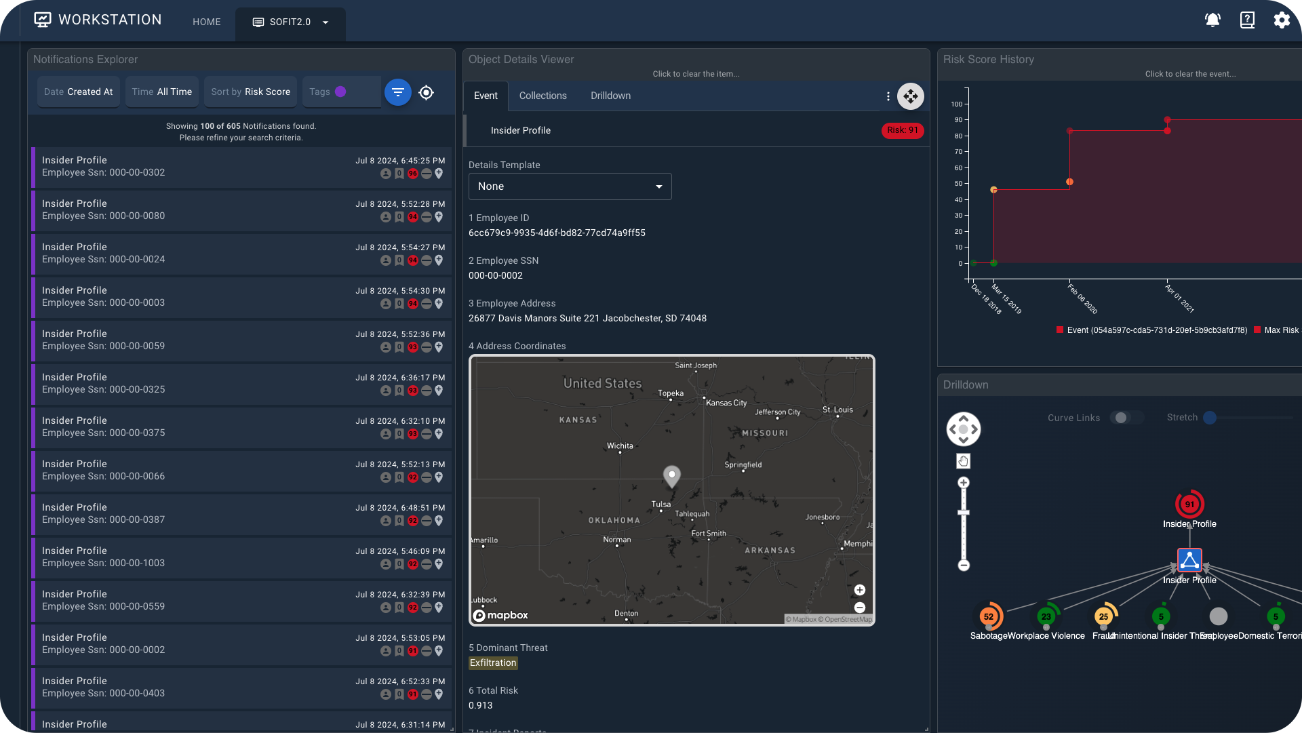Screen dimensions: 1302x733
Task: Click the help/question mark icon top right
Action: (1248, 20)
